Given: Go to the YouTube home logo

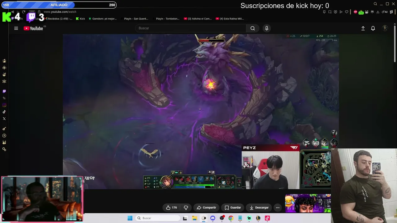Looking at the screenshot, I should pyautogui.click(x=33, y=28).
